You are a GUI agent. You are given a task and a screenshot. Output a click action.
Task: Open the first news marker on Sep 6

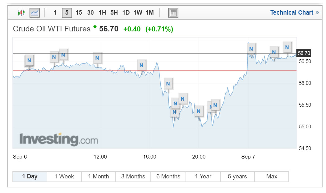(29, 60)
